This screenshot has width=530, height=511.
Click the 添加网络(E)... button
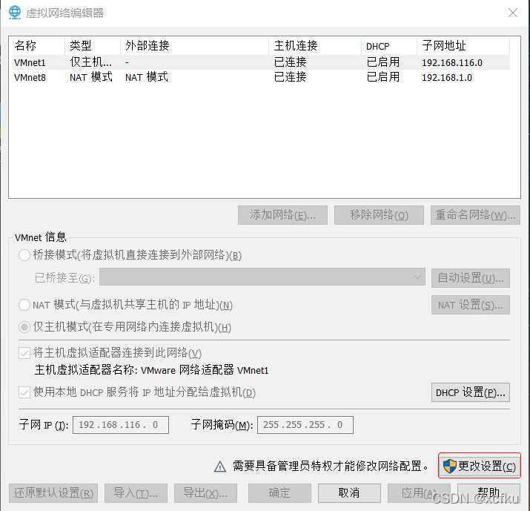point(282,215)
